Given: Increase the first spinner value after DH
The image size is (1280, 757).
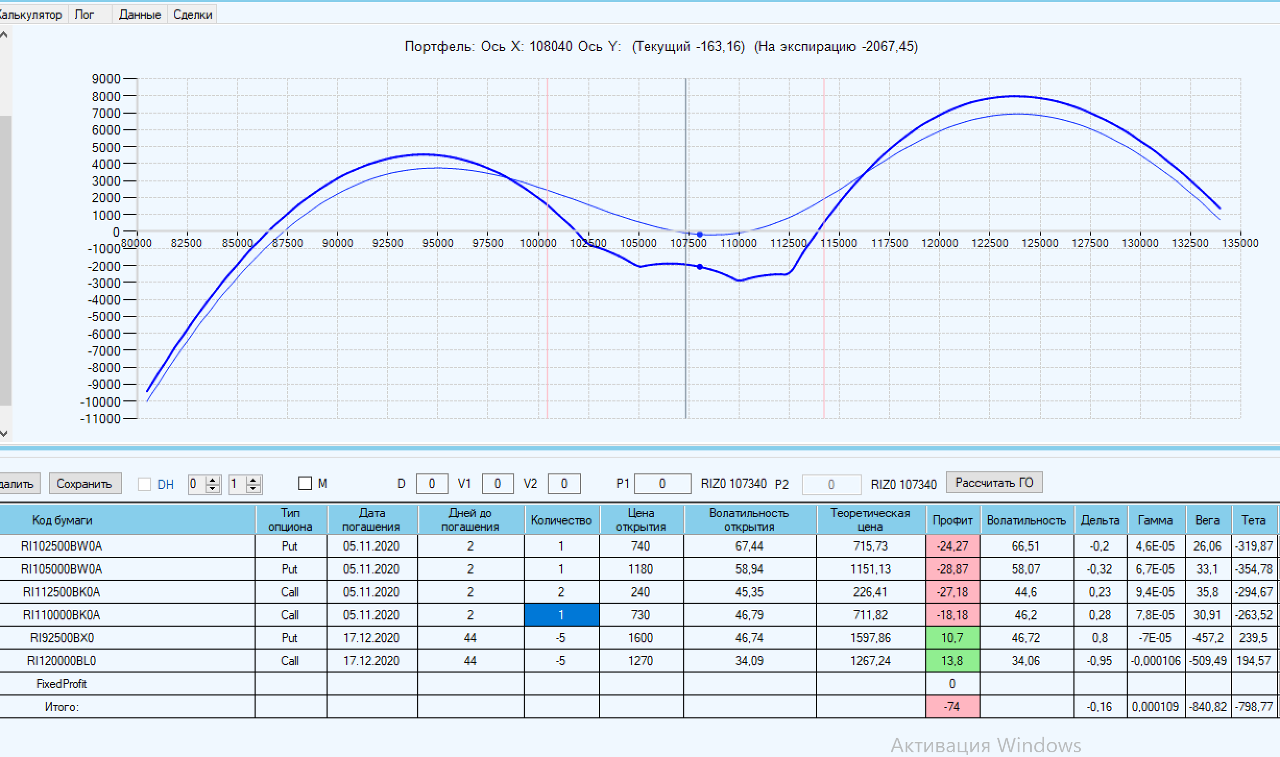Looking at the screenshot, I should click(x=212, y=480).
